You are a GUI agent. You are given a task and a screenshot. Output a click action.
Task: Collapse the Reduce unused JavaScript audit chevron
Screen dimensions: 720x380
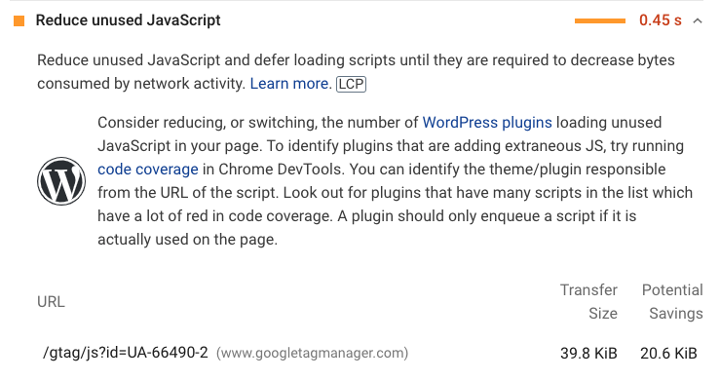pyautogui.click(x=698, y=20)
